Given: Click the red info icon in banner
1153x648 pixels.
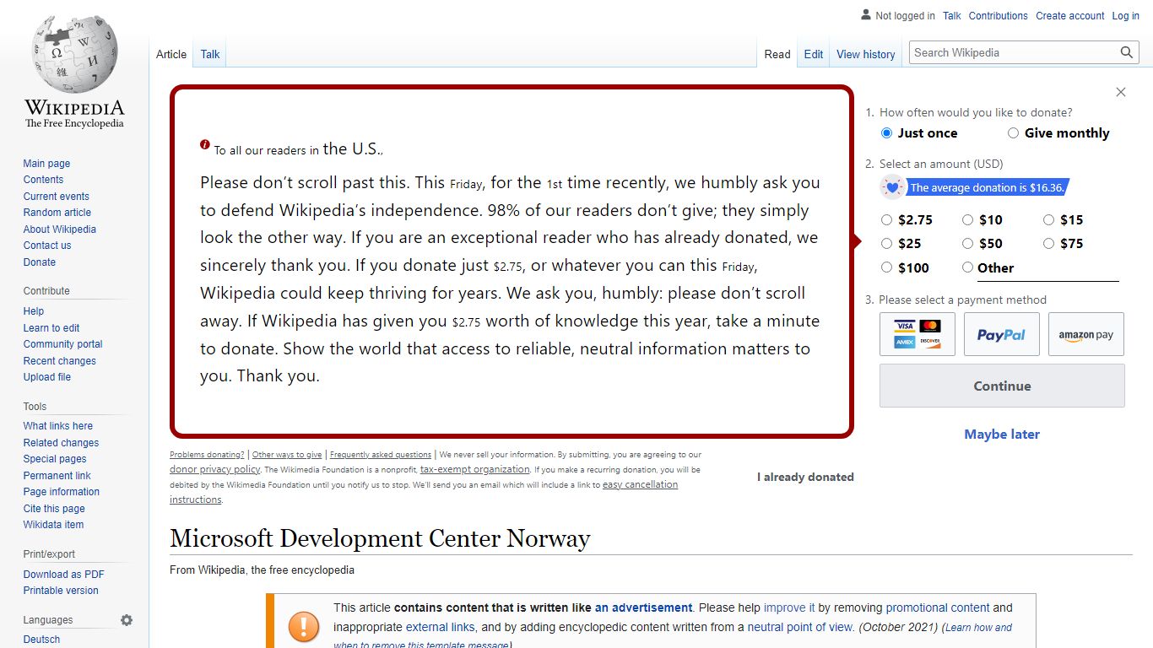Looking at the screenshot, I should tap(205, 144).
